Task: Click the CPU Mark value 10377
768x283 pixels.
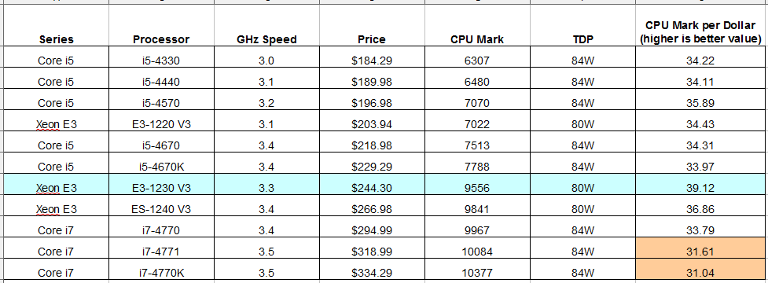Action: tap(477, 273)
